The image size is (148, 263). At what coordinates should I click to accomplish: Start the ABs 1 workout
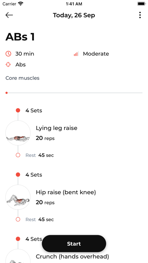click(74, 244)
